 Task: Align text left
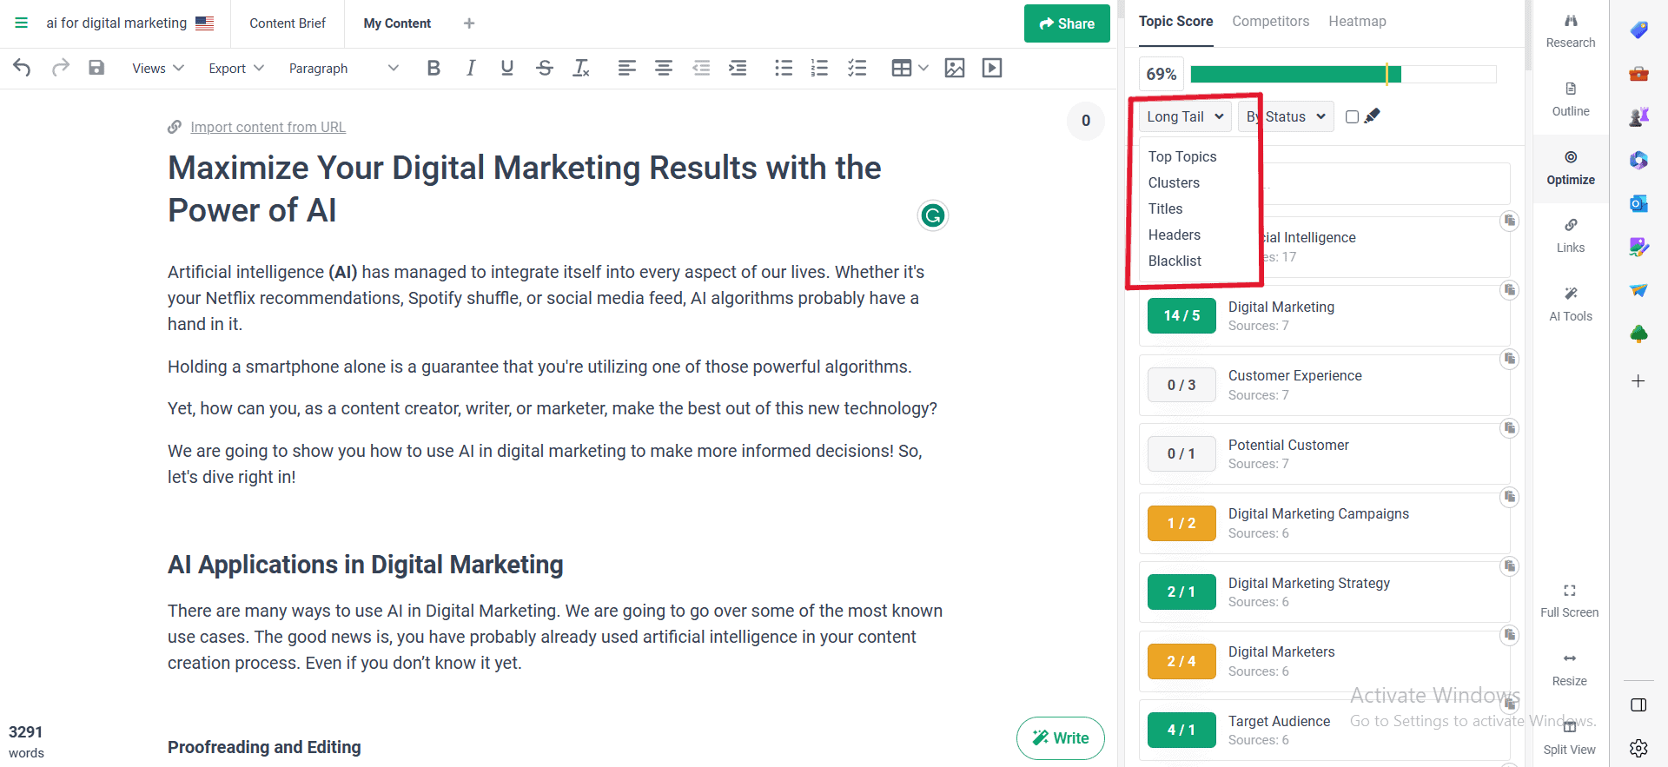pyautogui.click(x=626, y=68)
